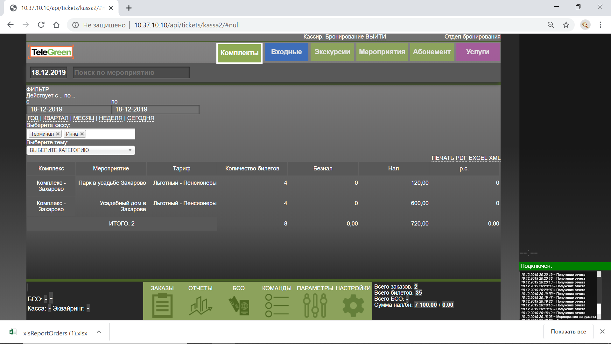Click the НЕДЕЛЯ period filter link

tap(110, 118)
